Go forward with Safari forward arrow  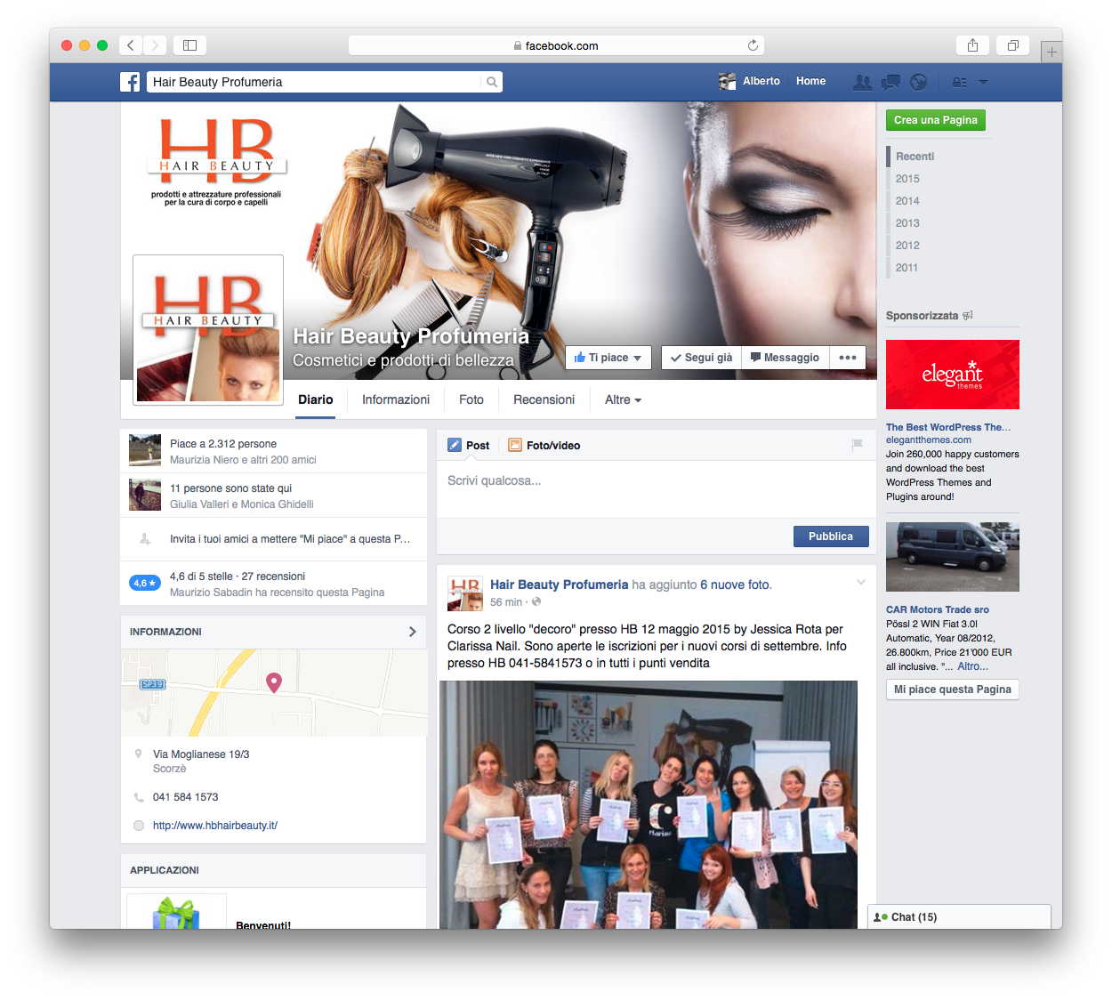(x=155, y=45)
